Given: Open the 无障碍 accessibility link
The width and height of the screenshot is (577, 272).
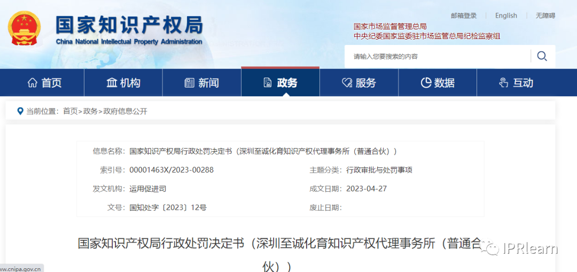Looking at the screenshot, I should click(x=545, y=15).
